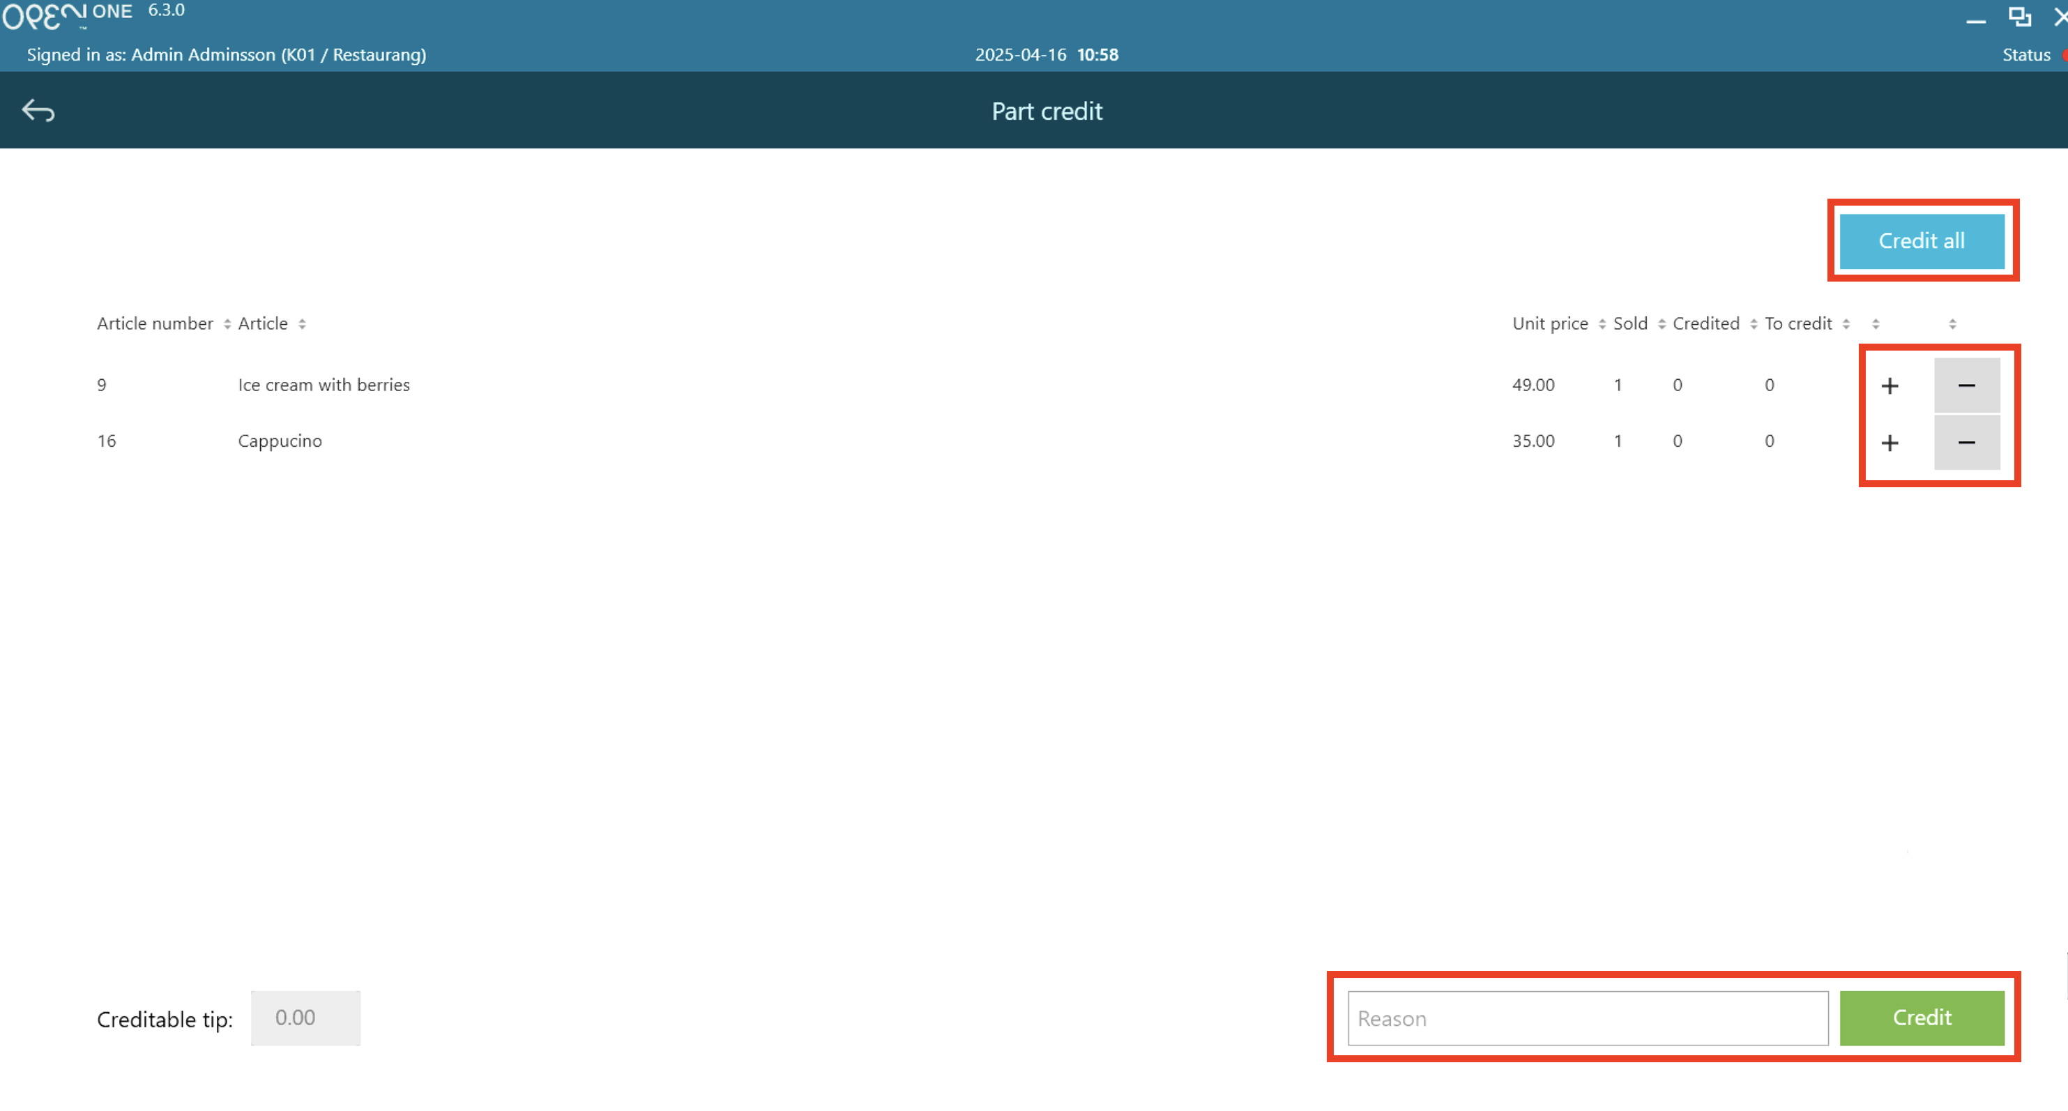Image resolution: width=2068 pixels, height=1111 pixels.
Task: Select the Cappucino article name
Action: [x=280, y=441]
